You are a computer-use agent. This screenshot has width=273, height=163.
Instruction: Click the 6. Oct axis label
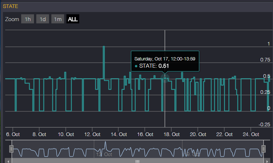coord(13,134)
